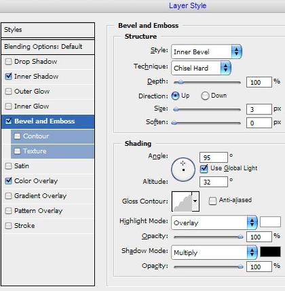Select the Outer Glow style row
This screenshot has height=291, width=285.
[x=47, y=92]
